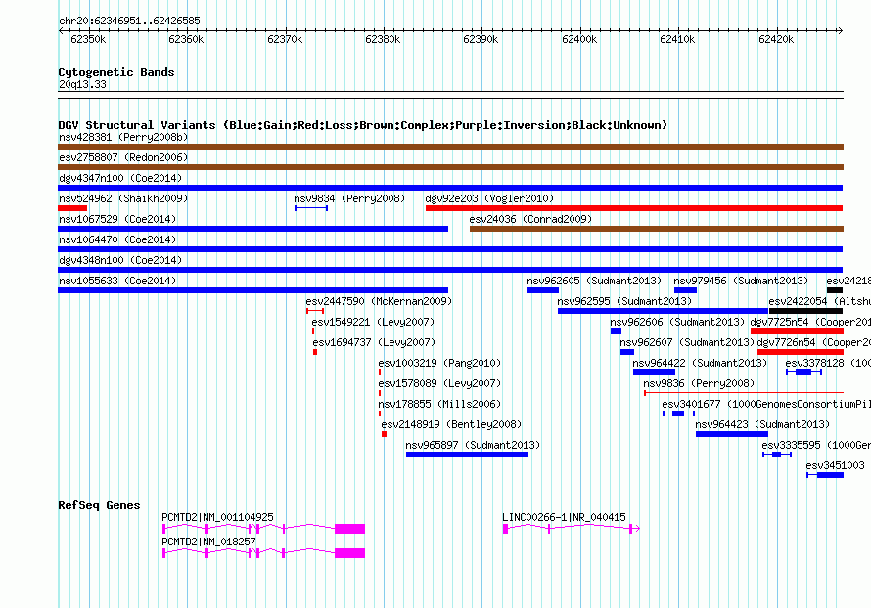Click esv3335595 blue feature glyph
This screenshot has width=871, height=608.
click(777, 455)
